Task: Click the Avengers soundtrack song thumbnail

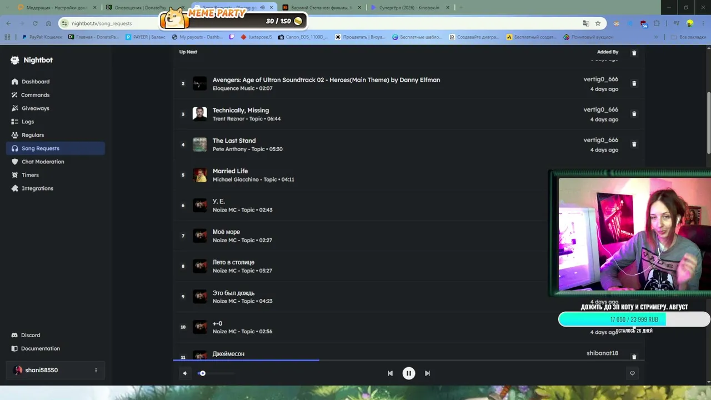Action: [x=199, y=84]
